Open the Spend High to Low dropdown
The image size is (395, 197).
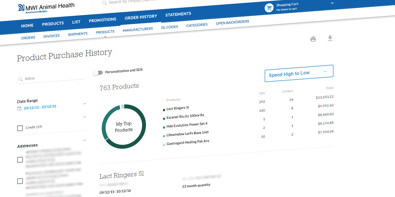[299, 73]
